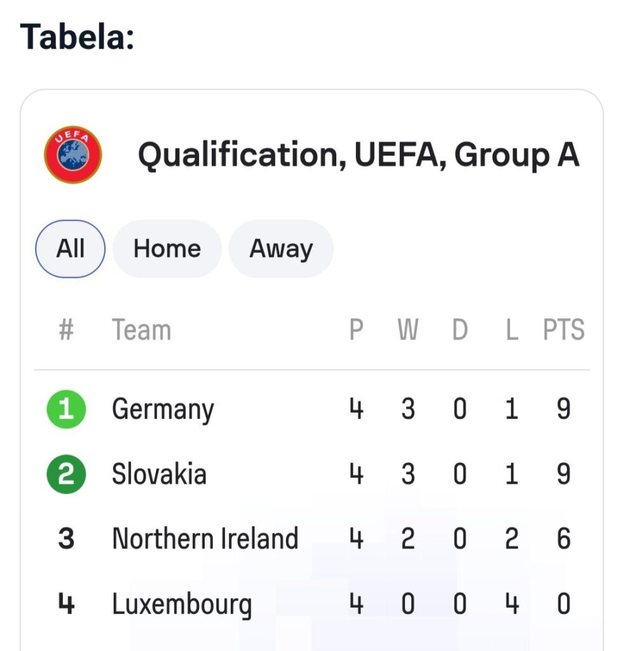The image size is (623, 651).
Task: Switch to the Away standings tab
Action: [280, 249]
